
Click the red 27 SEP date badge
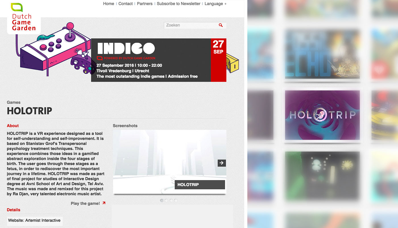click(x=218, y=60)
